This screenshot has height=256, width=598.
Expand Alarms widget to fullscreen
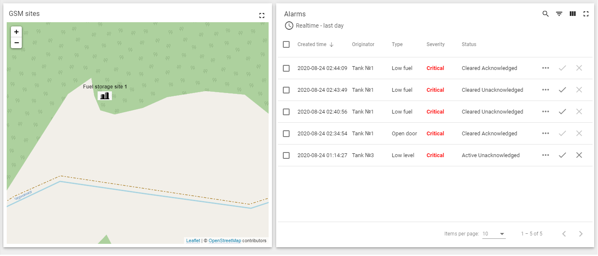tap(586, 14)
